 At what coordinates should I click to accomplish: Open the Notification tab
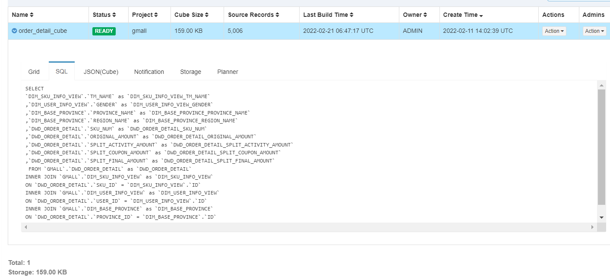[149, 72]
